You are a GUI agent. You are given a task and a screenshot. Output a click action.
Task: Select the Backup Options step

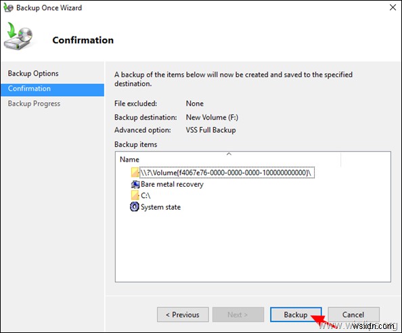point(33,74)
